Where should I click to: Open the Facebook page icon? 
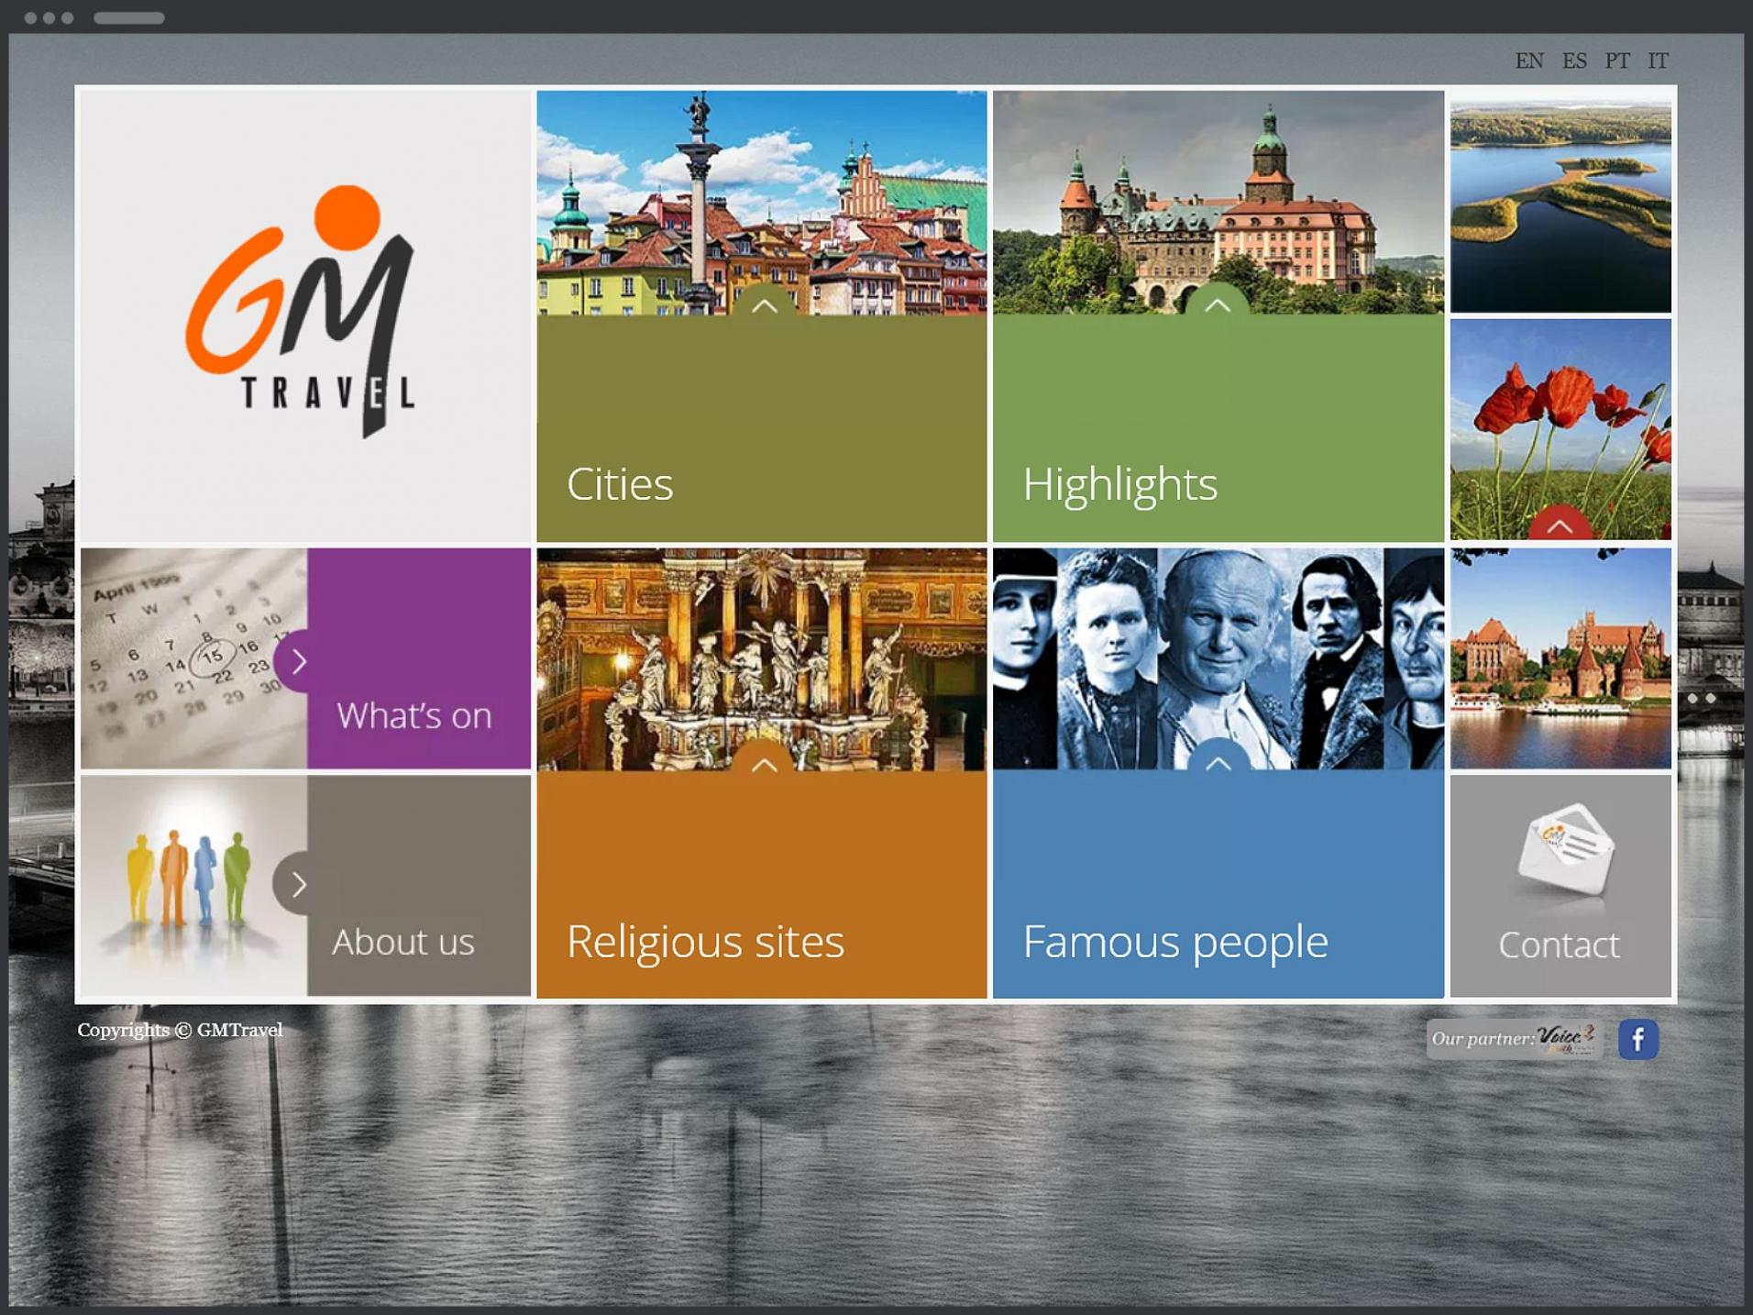pyautogui.click(x=1637, y=1039)
